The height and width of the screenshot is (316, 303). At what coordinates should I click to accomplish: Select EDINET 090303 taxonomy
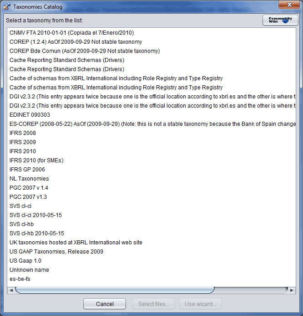point(151,114)
